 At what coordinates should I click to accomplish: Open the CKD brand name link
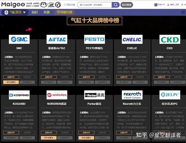tap(170, 48)
